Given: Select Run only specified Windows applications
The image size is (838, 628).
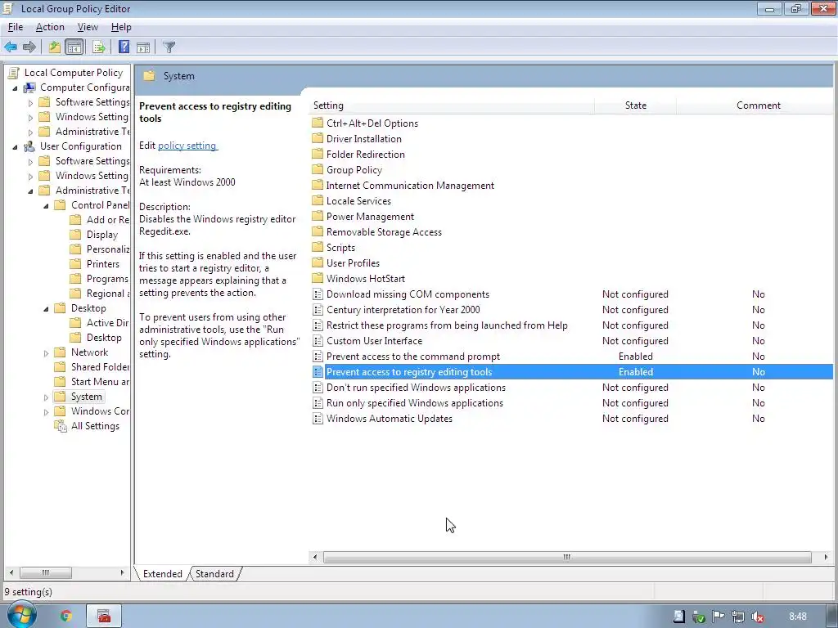Looking at the screenshot, I should (x=572, y=403).
